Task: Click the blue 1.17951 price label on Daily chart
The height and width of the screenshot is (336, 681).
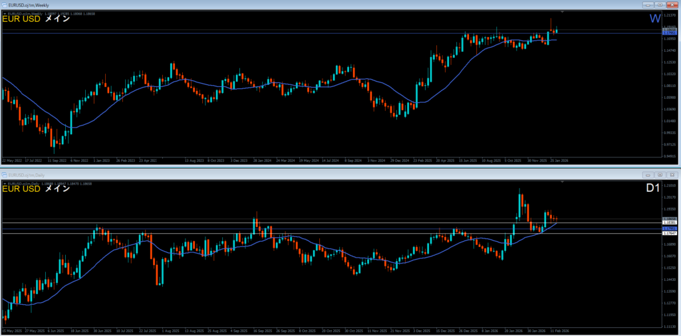Action: [669, 228]
